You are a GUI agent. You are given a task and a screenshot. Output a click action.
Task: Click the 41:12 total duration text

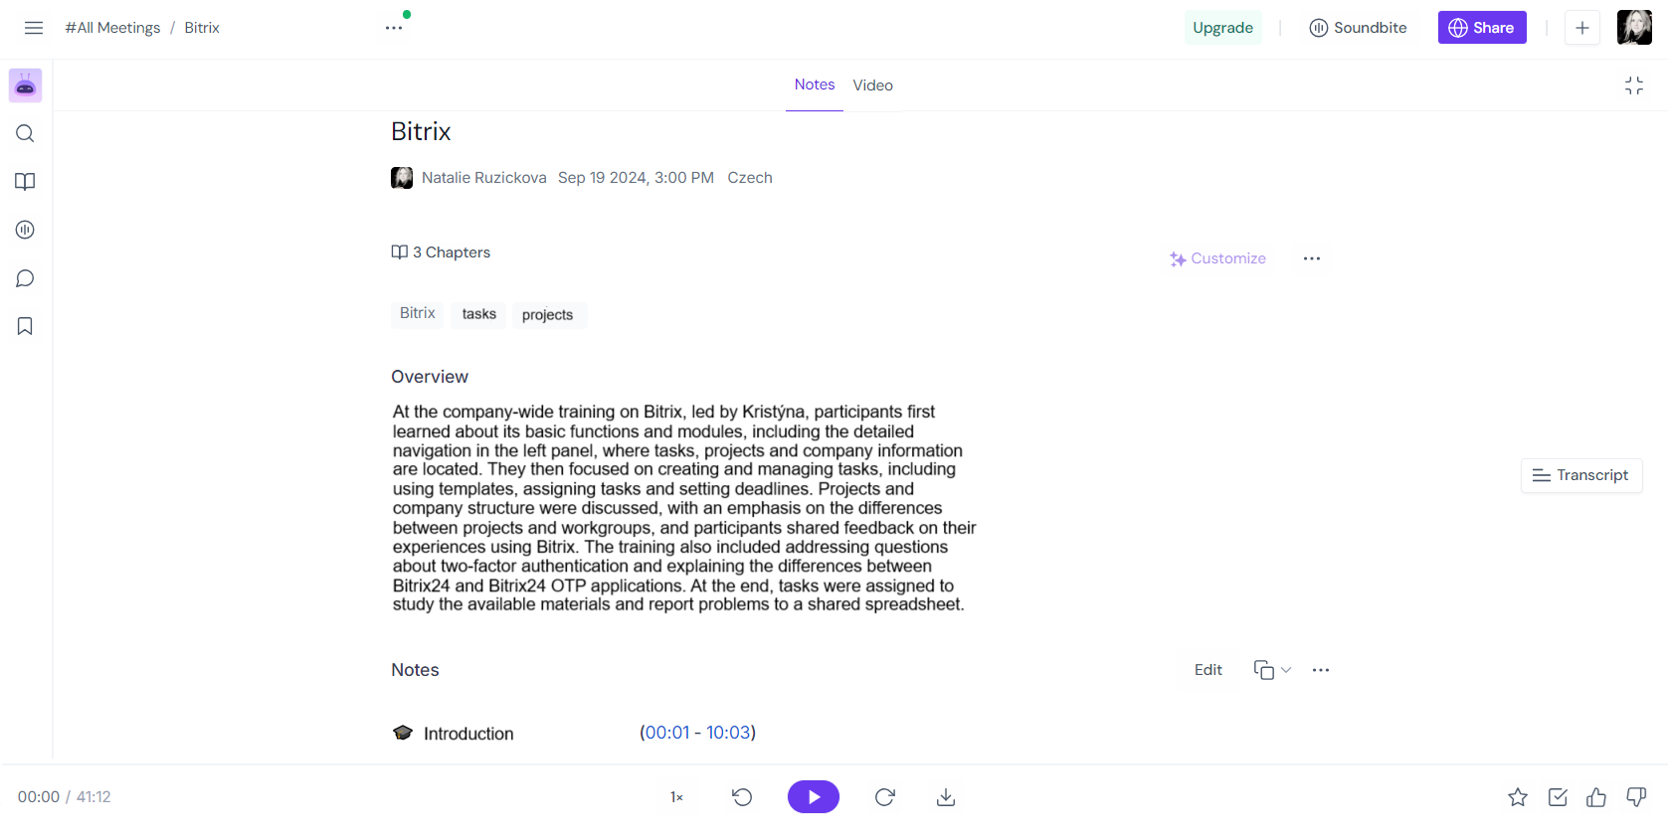pos(93,797)
